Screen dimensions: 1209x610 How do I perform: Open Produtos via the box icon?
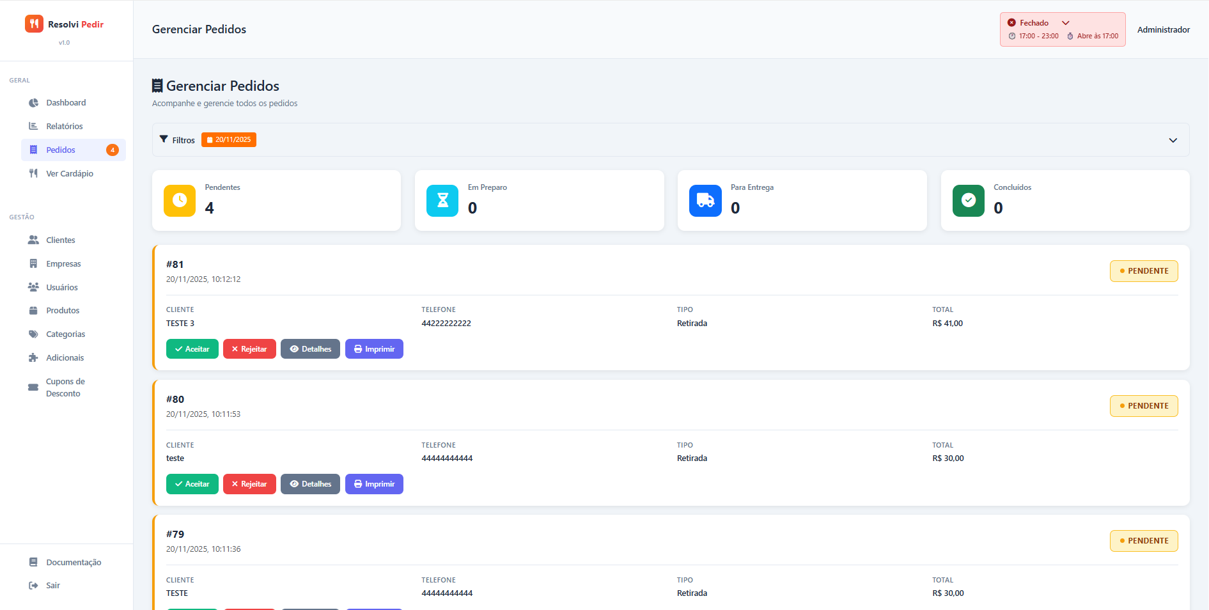coord(33,310)
